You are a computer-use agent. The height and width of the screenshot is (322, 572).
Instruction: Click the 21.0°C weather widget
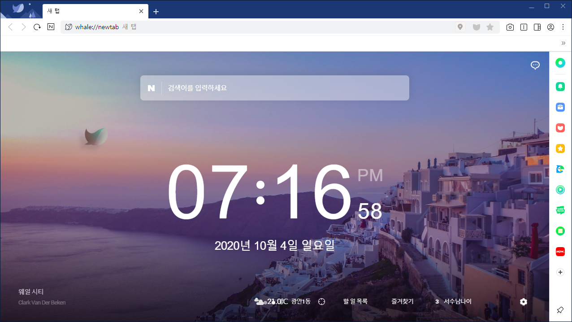pyautogui.click(x=271, y=301)
